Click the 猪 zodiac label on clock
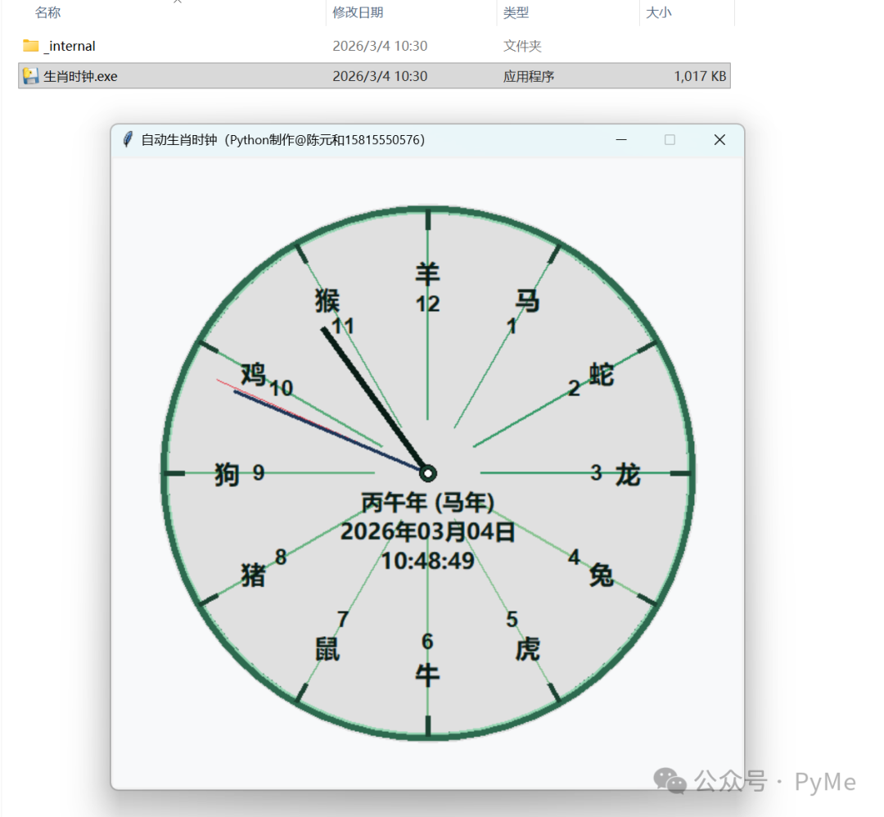Image resolution: width=884 pixels, height=817 pixels. (254, 576)
